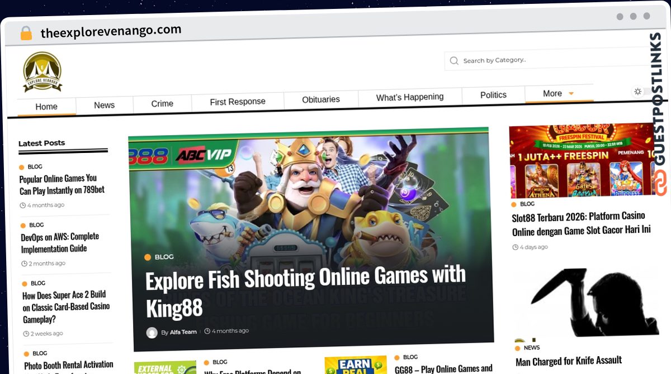
Task: Click clock icon next to 4 days ago
Action: (516, 247)
